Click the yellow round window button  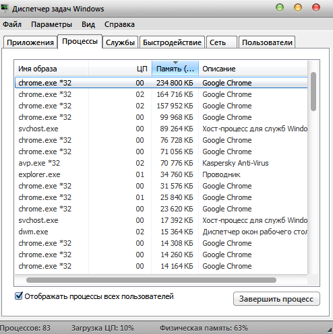(298, 7)
